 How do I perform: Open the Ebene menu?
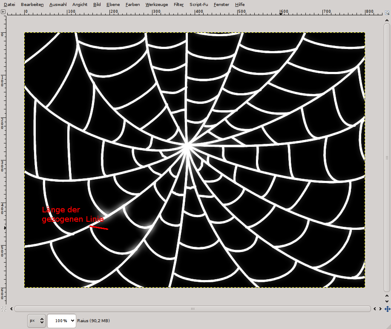(x=113, y=5)
